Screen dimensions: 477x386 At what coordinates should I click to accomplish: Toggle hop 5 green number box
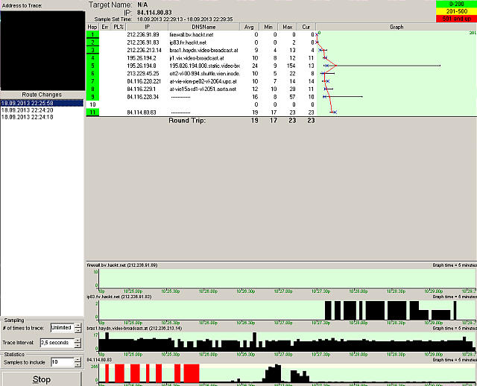[92, 66]
